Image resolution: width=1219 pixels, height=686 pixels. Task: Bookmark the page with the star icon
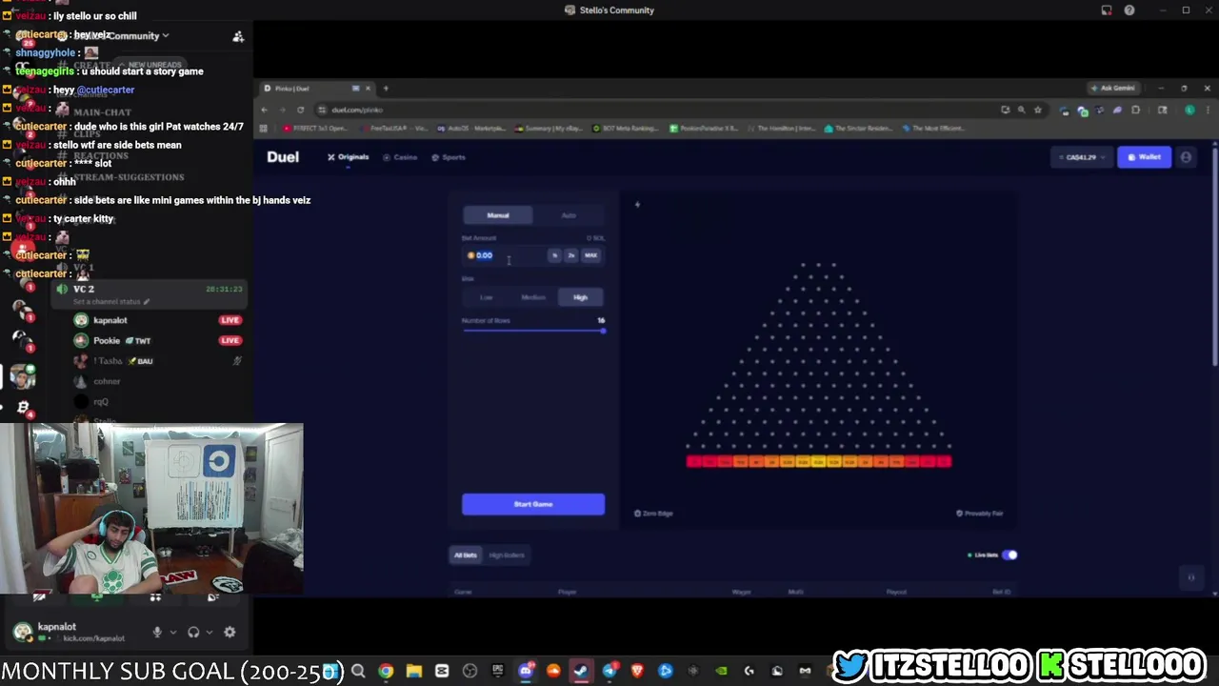(x=1038, y=110)
